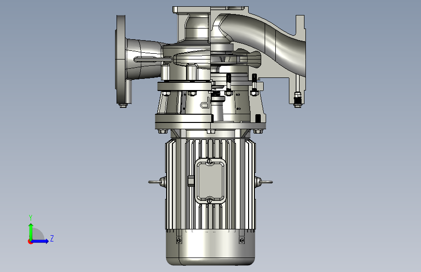
Task: Click the embossed "d" logo on the bracket
Action: click(x=205, y=103)
